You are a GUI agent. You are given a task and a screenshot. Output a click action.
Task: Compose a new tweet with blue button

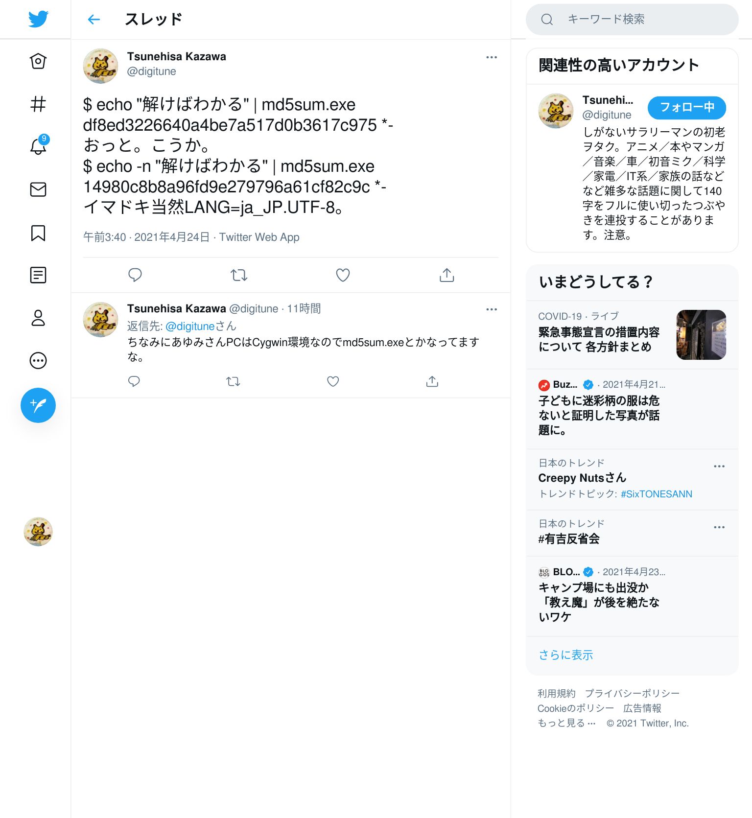pos(38,405)
